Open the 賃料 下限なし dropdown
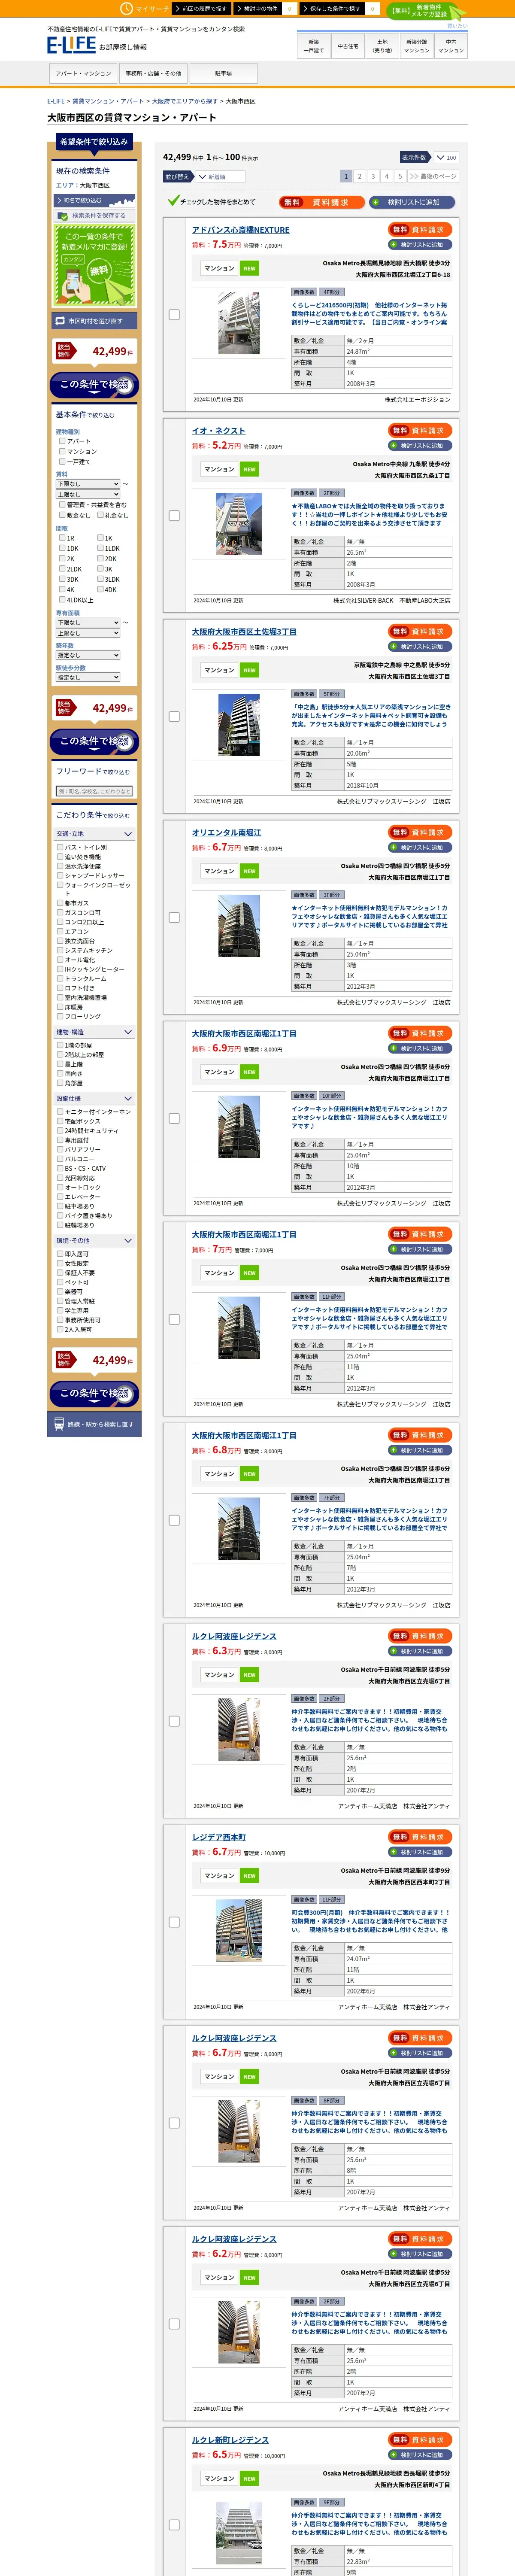Screen dimensions: 515x2576 click(88, 484)
